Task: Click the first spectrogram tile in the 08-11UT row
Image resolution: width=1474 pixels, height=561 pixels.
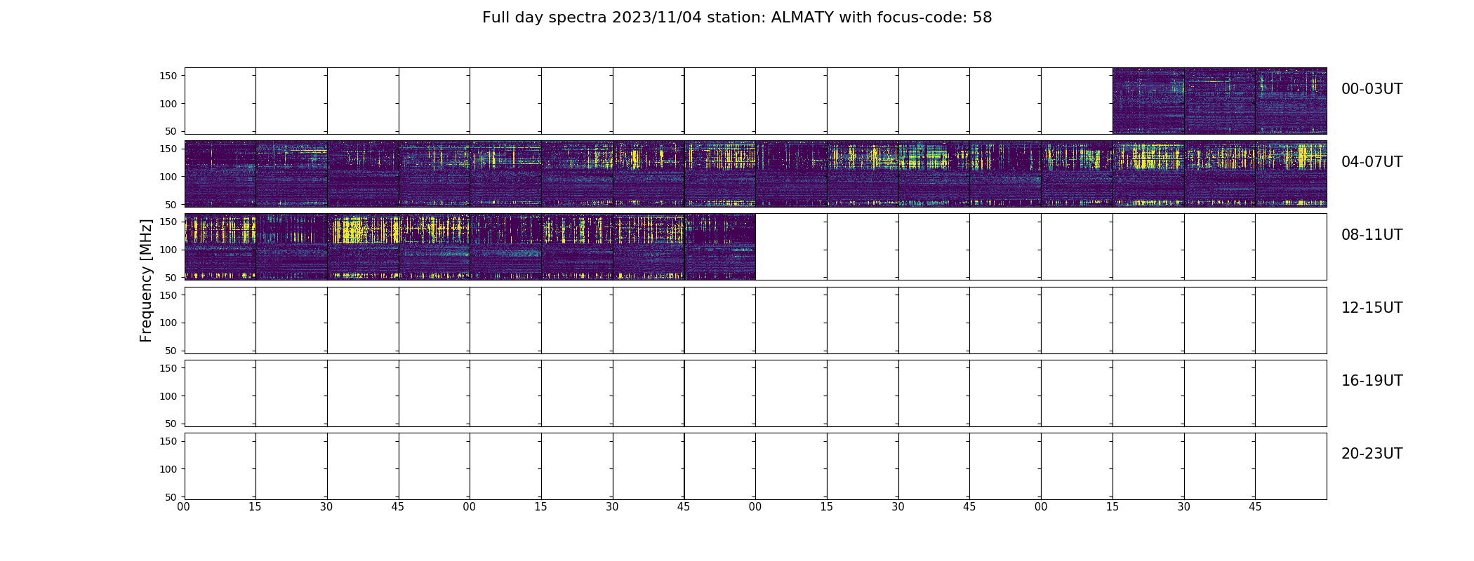Action: click(220, 247)
